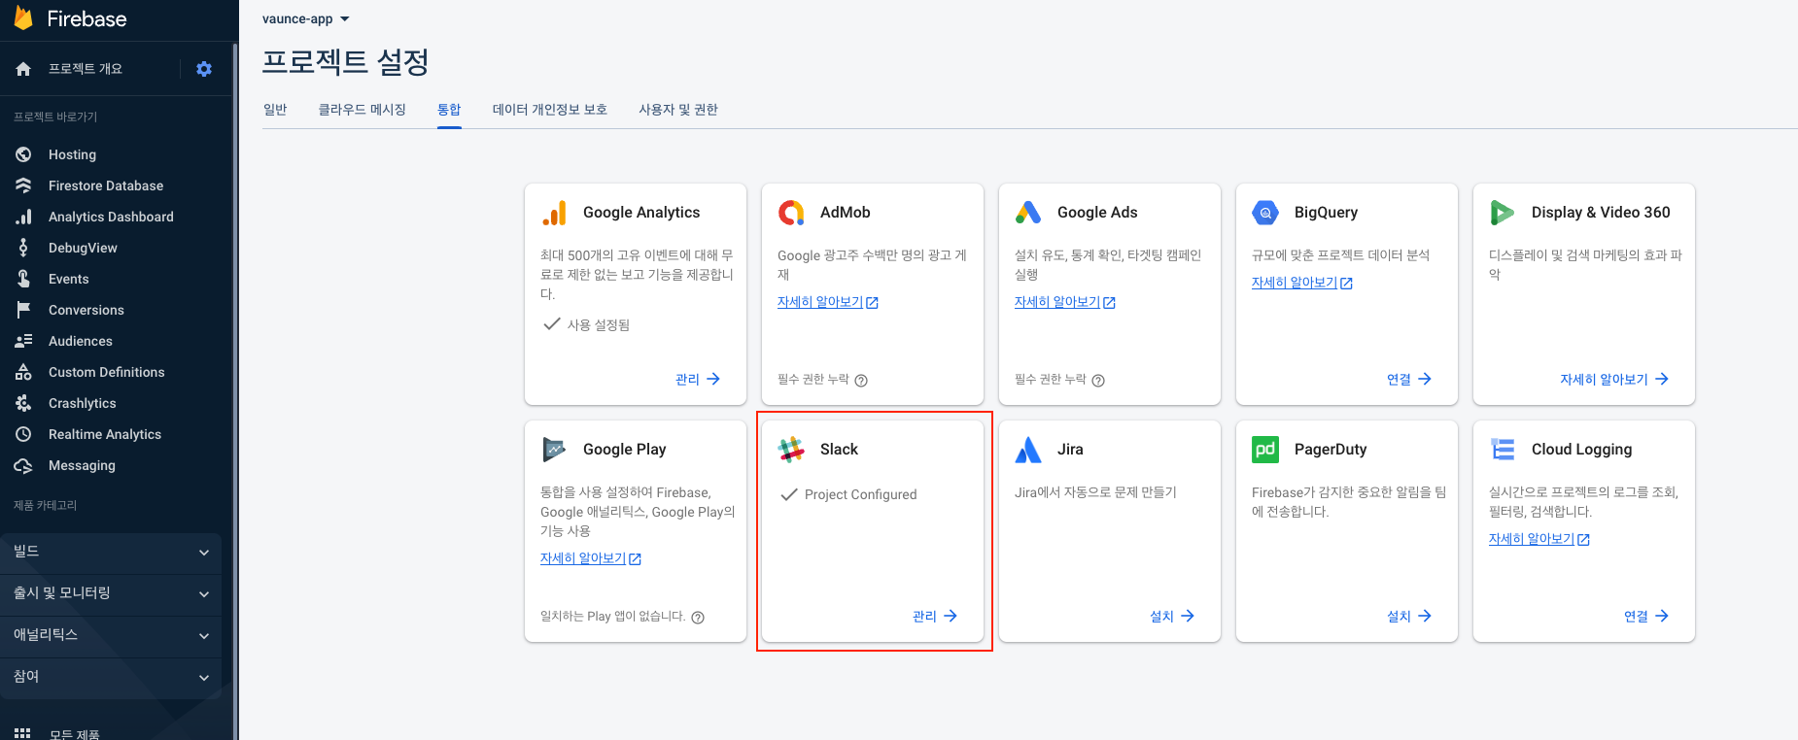Expand the 출시 및 모니터링 category
The height and width of the screenshot is (740, 1798).
tap(111, 593)
